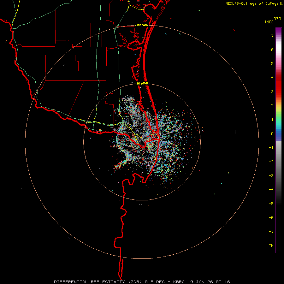Click the light gray band of the color bar
The height and width of the screenshot is (284, 284).
point(279,147)
